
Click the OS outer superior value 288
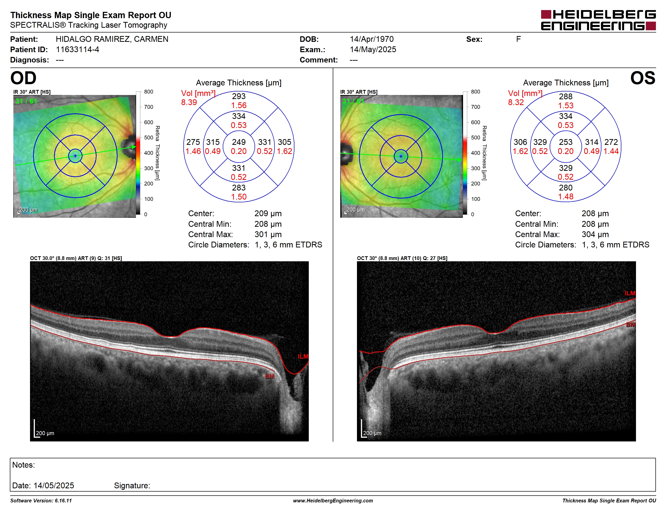tap(566, 96)
